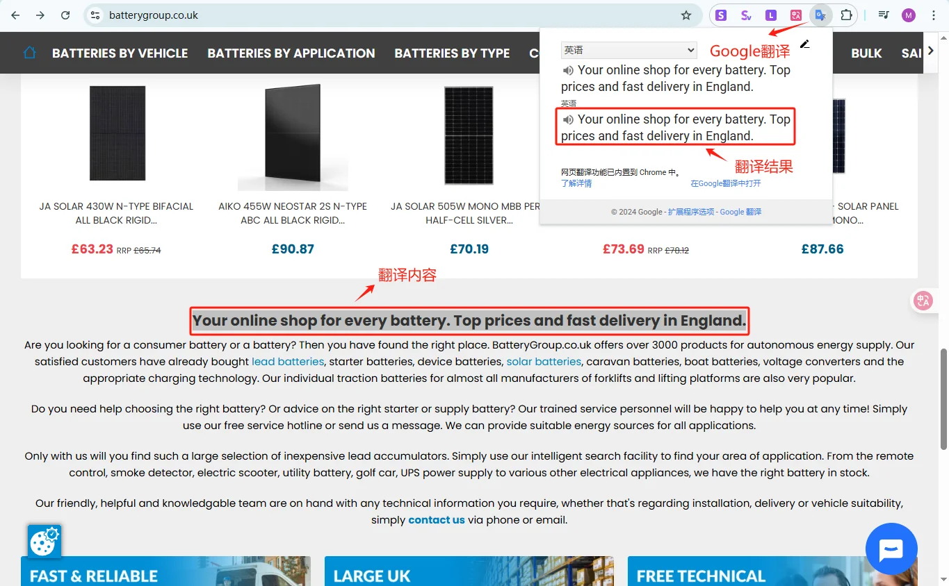Click 在Google翻译中打开 link
The image size is (949, 586).
pos(726,184)
